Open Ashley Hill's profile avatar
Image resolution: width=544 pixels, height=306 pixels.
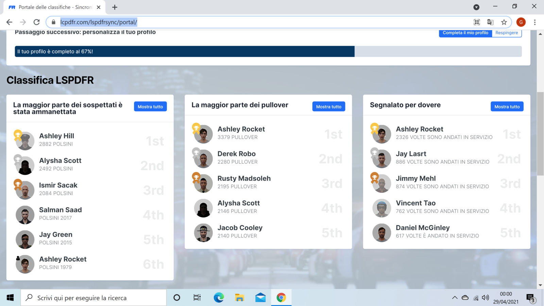pyautogui.click(x=25, y=141)
